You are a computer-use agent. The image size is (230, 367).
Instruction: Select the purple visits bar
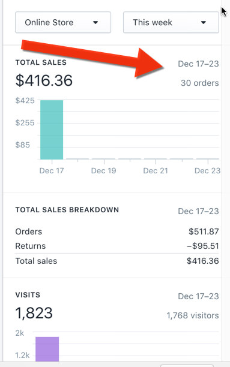click(47, 349)
